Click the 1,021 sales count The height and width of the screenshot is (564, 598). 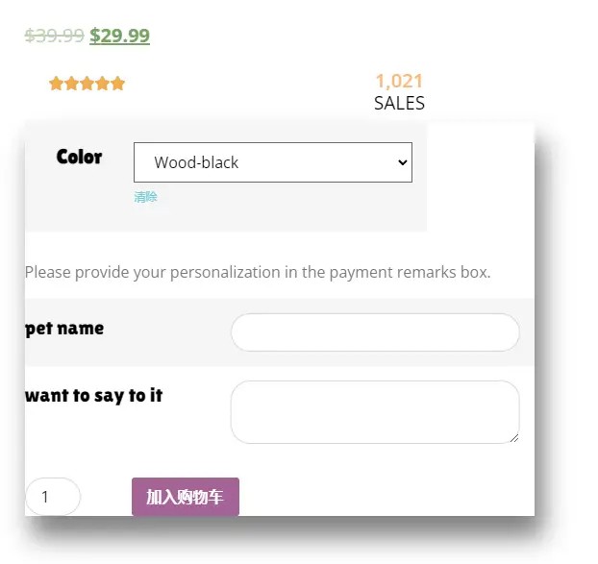click(x=399, y=81)
